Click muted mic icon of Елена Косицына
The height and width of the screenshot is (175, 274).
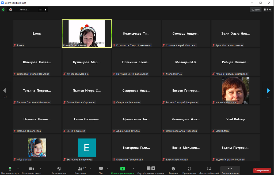pyautogui.click(x=64, y=131)
